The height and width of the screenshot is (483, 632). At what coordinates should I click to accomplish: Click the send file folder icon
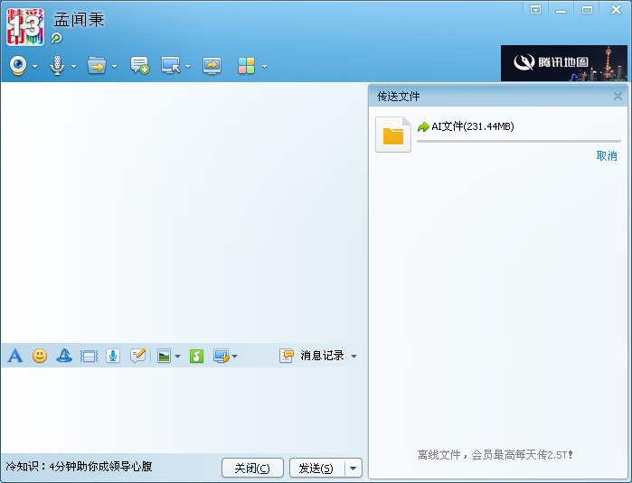click(x=97, y=66)
